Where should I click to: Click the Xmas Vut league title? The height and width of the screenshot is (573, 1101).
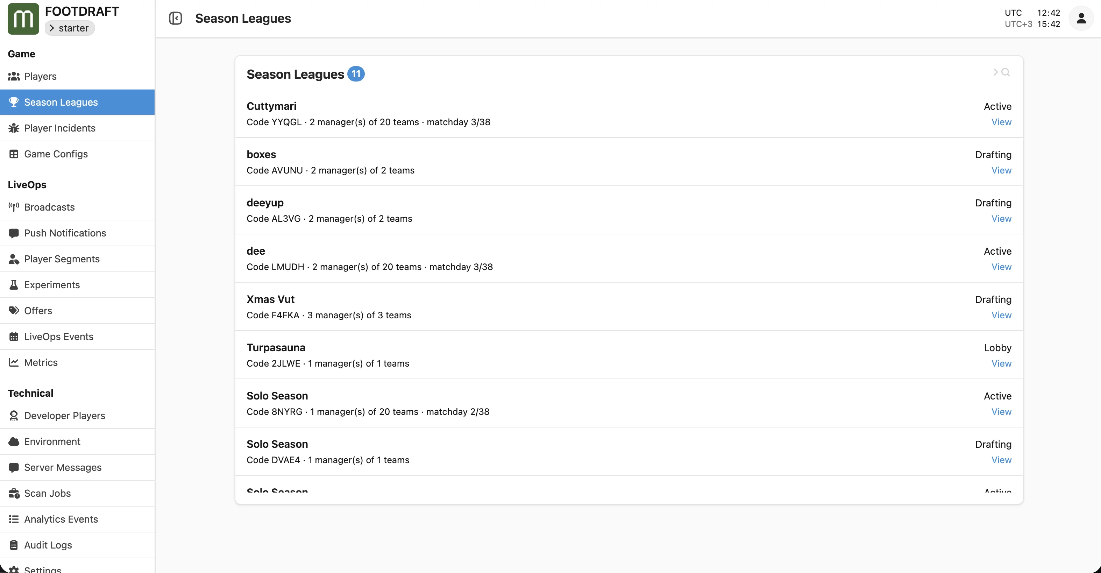click(x=271, y=300)
